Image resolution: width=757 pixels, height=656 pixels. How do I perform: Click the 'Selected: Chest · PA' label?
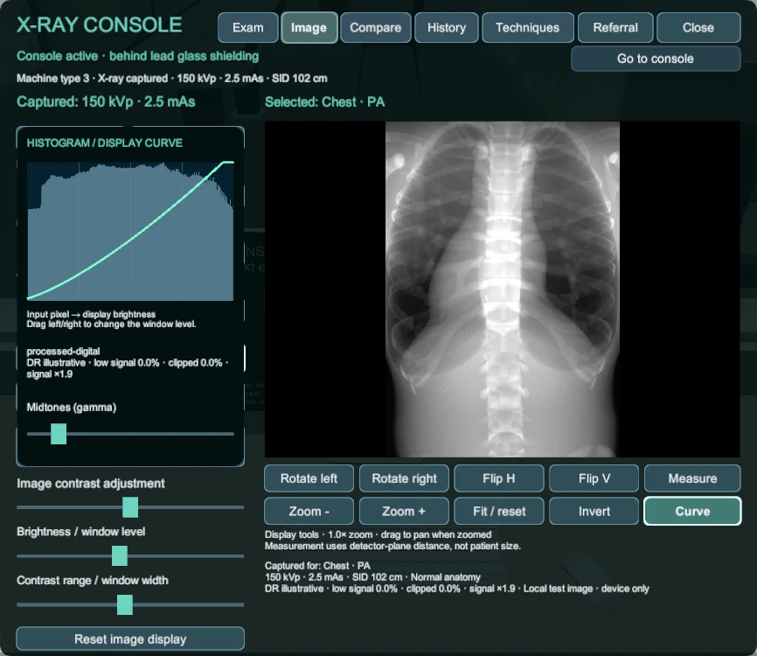(325, 102)
